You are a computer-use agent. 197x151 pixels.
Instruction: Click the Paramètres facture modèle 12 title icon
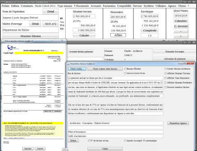click(x=69, y=64)
